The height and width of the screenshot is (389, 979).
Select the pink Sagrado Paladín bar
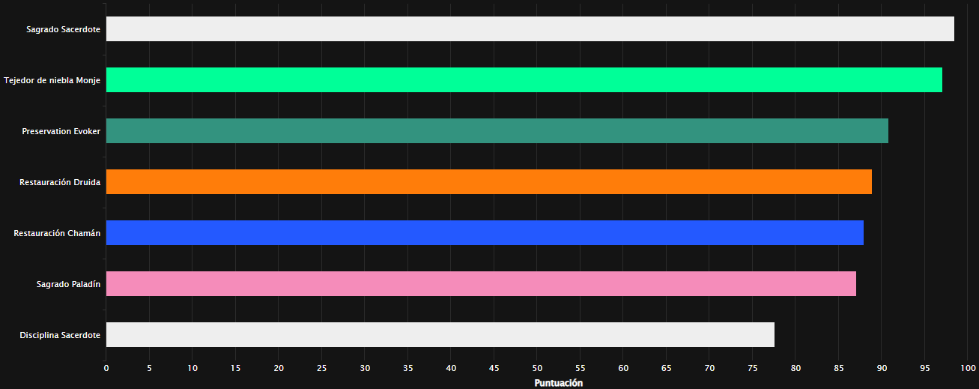click(x=481, y=284)
